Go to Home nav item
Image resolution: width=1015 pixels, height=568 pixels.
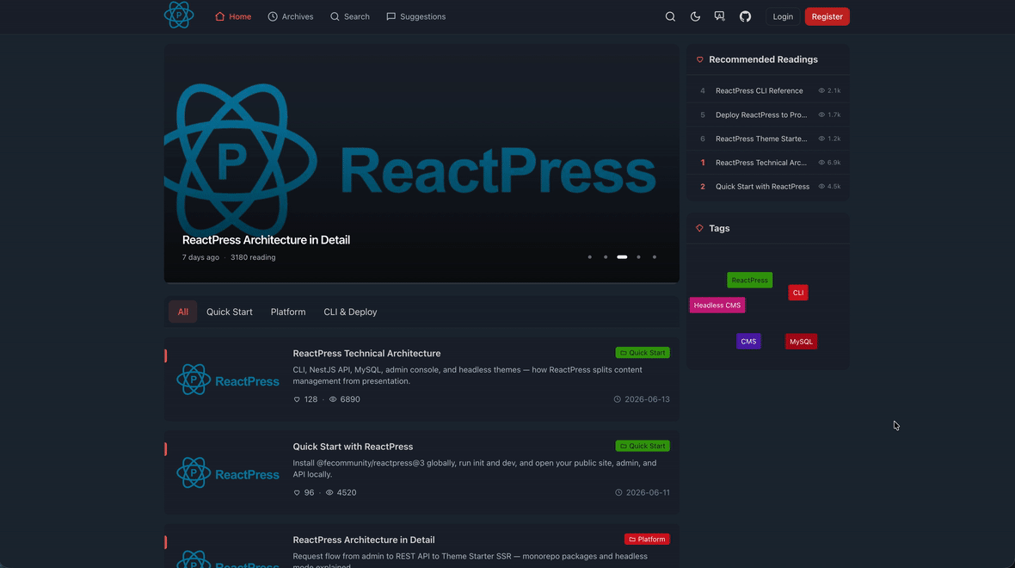click(x=233, y=17)
